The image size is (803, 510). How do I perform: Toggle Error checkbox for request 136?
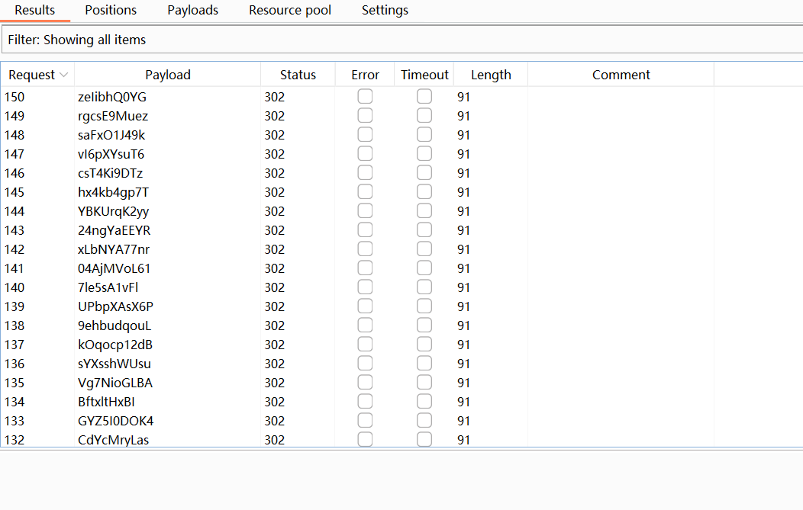365,364
